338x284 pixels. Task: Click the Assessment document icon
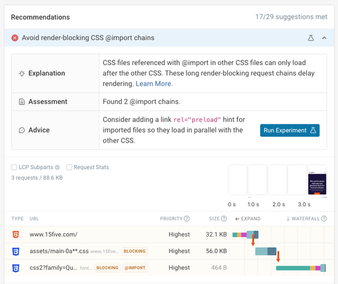click(x=22, y=101)
